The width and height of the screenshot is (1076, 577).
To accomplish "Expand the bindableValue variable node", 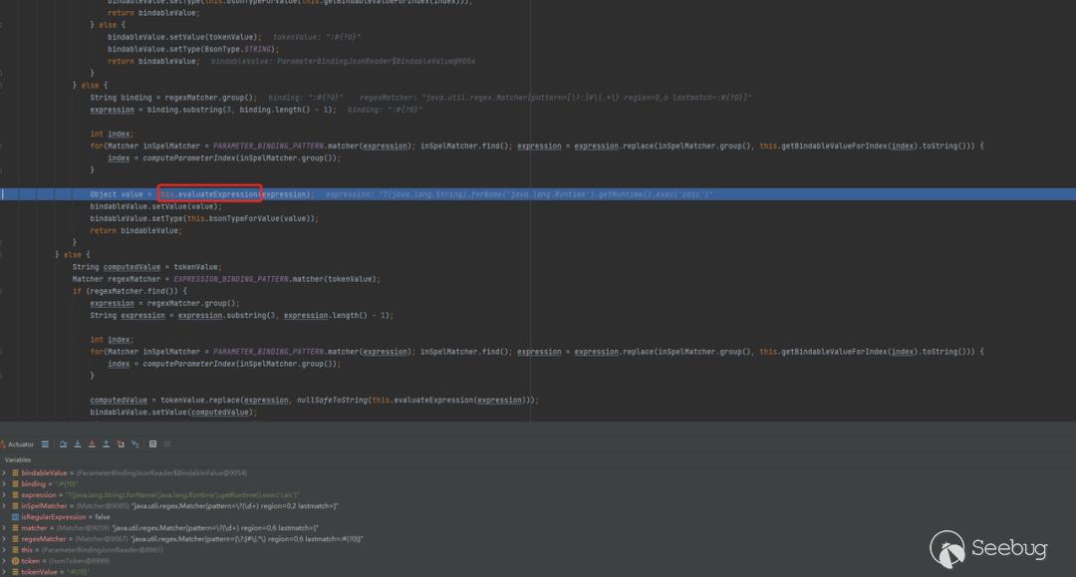I will tap(4, 473).
